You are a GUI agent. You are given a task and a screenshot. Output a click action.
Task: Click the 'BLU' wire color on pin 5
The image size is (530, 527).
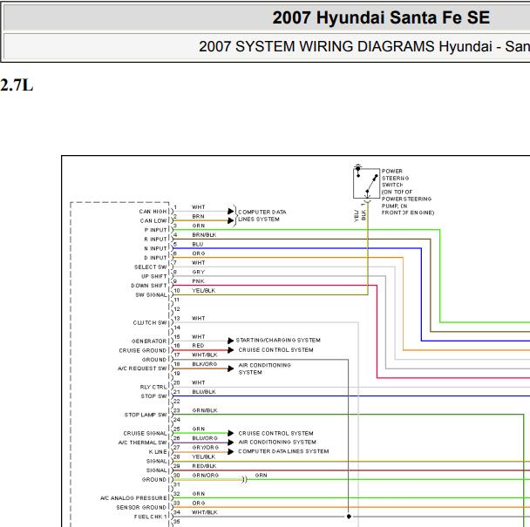click(198, 244)
